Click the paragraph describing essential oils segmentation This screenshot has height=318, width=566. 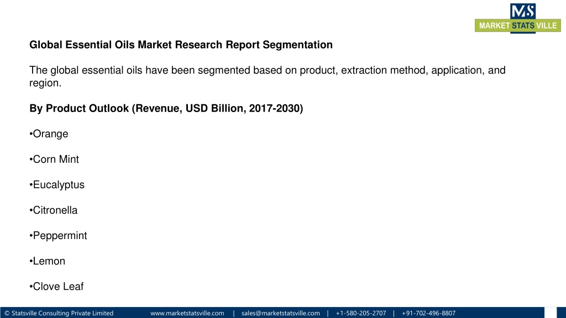(x=267, y=76)
